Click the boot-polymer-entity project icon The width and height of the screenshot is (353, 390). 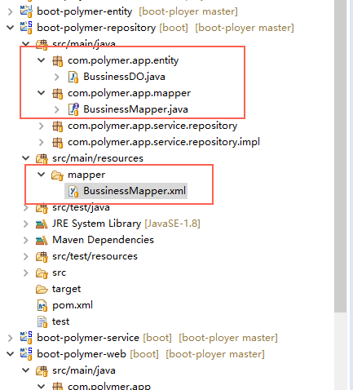coord(26,11)
